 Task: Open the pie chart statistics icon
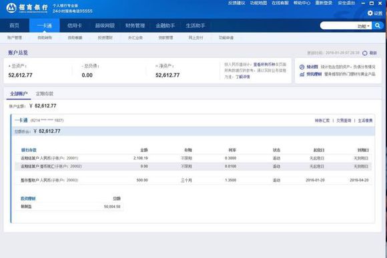tap(302, 67)
